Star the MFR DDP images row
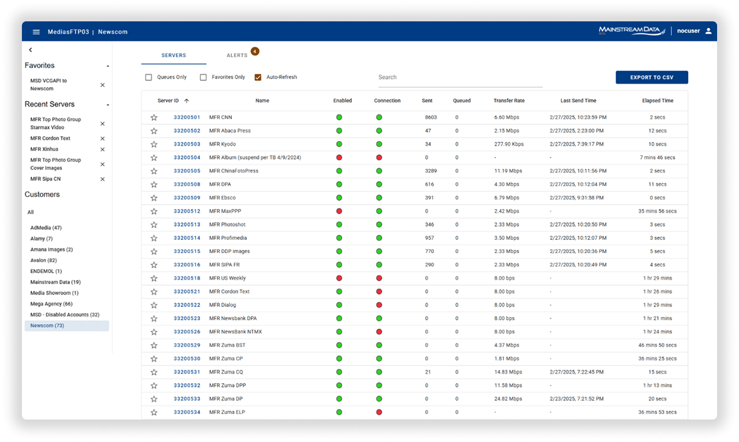 (154, 251)
